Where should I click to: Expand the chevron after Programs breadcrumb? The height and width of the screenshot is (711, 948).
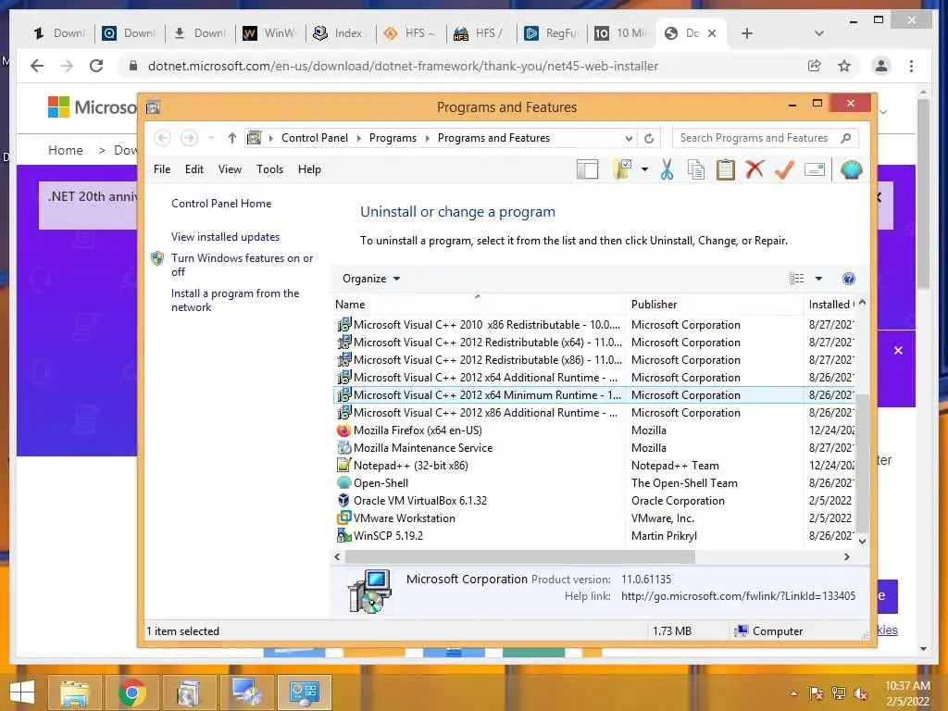tap(428, 139)
